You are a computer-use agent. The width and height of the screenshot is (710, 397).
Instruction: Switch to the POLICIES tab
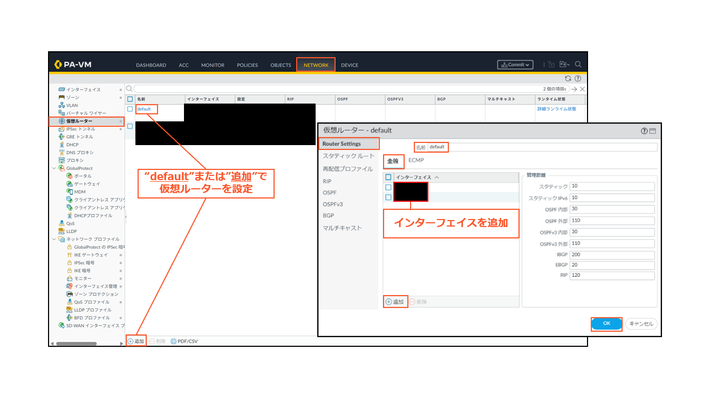pyautogui.click(x=247, y=65)
